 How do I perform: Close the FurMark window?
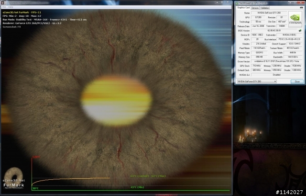tap(228, 2)
